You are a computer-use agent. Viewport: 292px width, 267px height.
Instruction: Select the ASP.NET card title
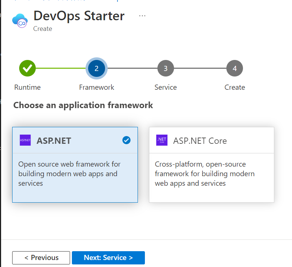click(54, 140)
